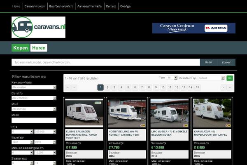247x165 pixels.
Task: Open Knaus Azur 450 listing title
Action: point(211,133)
